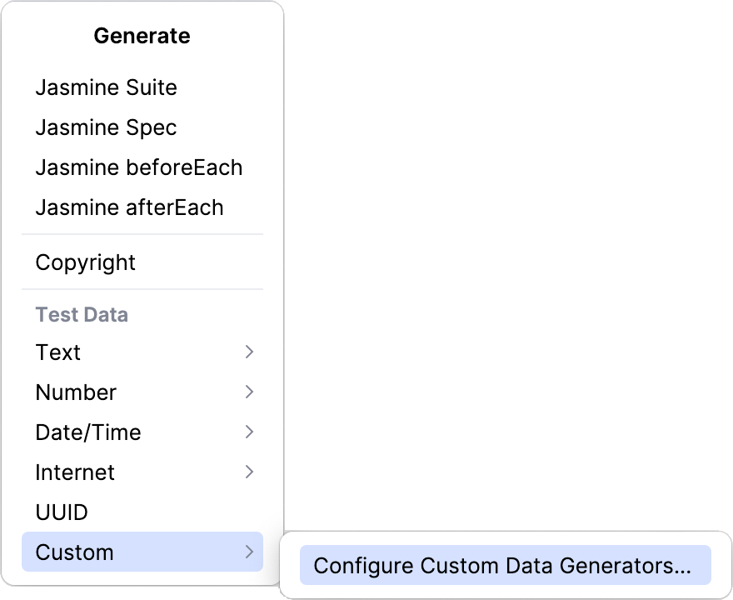This screenshot has width=733, height=600.
Task: Select the Text option under Test Data
Action: tap(57, 352)
